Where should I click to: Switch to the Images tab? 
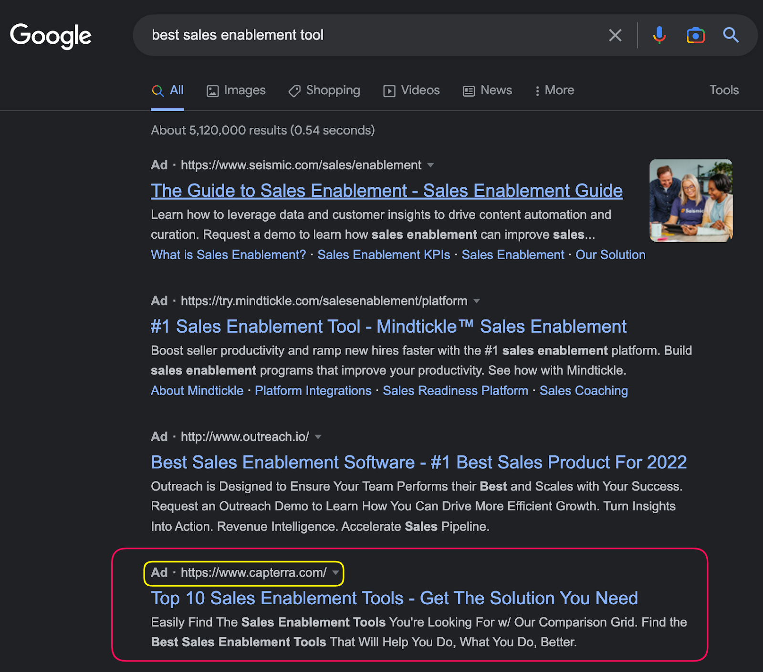click(236, 91)
